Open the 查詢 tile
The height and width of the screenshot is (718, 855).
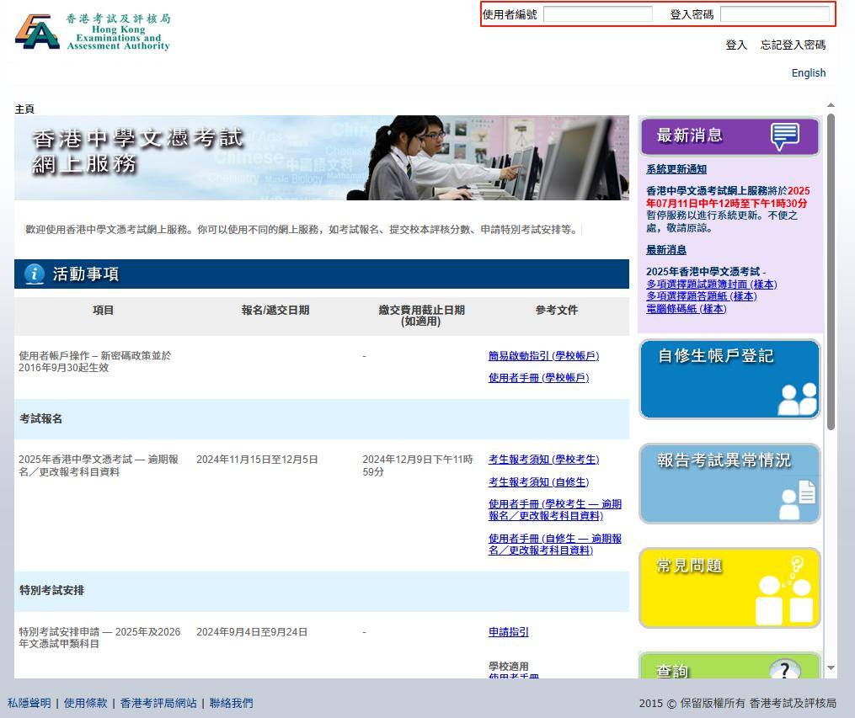(x=729, y=666)
